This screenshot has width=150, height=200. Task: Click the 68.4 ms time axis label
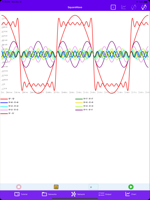(10, 92)
